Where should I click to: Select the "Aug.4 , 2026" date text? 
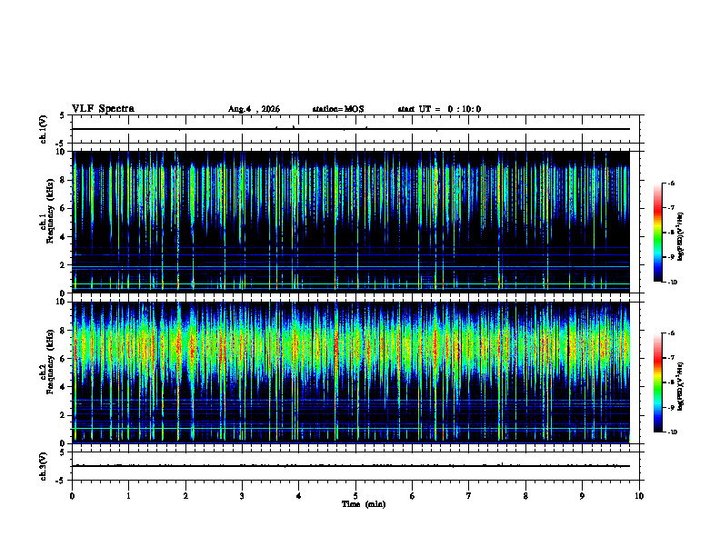pyautogui.click(x=254, y=109)
